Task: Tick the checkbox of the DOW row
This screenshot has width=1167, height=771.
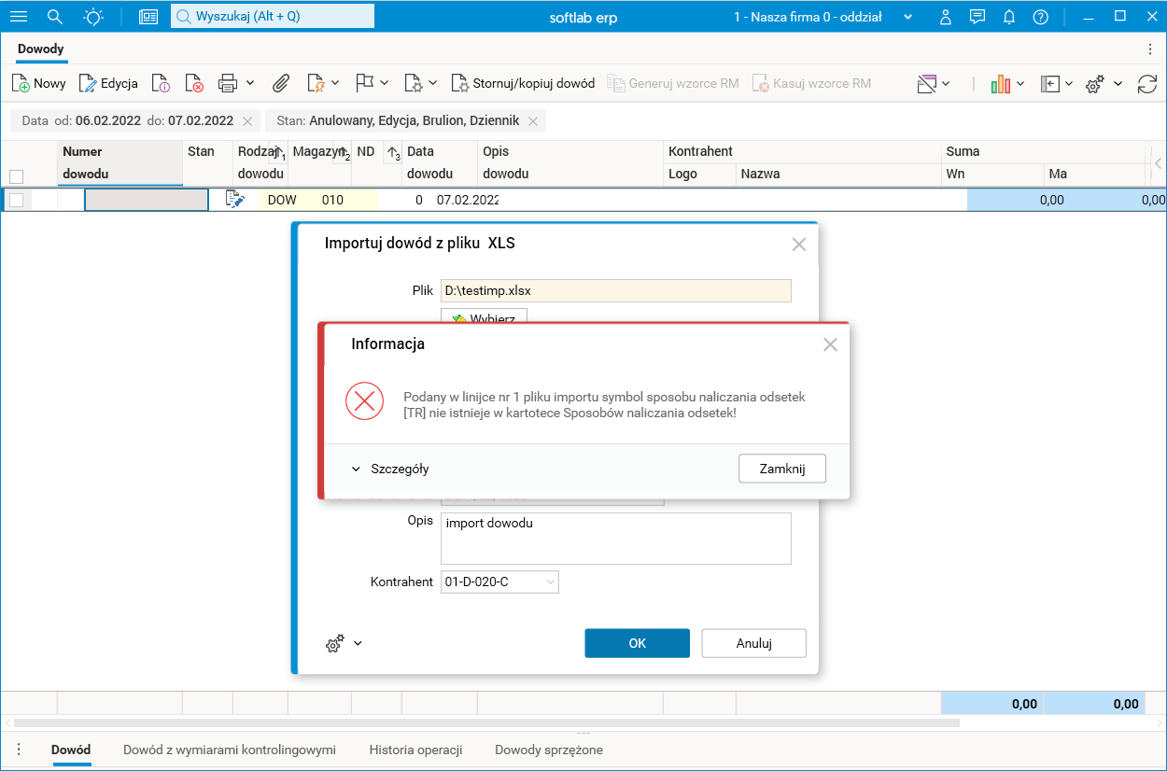Action: (x=16, y=200)
